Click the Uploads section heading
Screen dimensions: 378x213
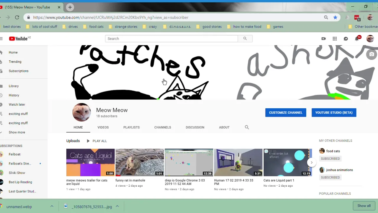(x=73, y=141)
